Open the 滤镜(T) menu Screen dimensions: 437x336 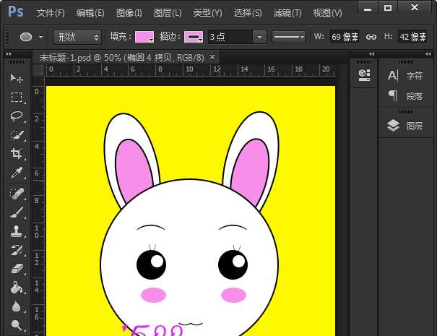[287, 13]
